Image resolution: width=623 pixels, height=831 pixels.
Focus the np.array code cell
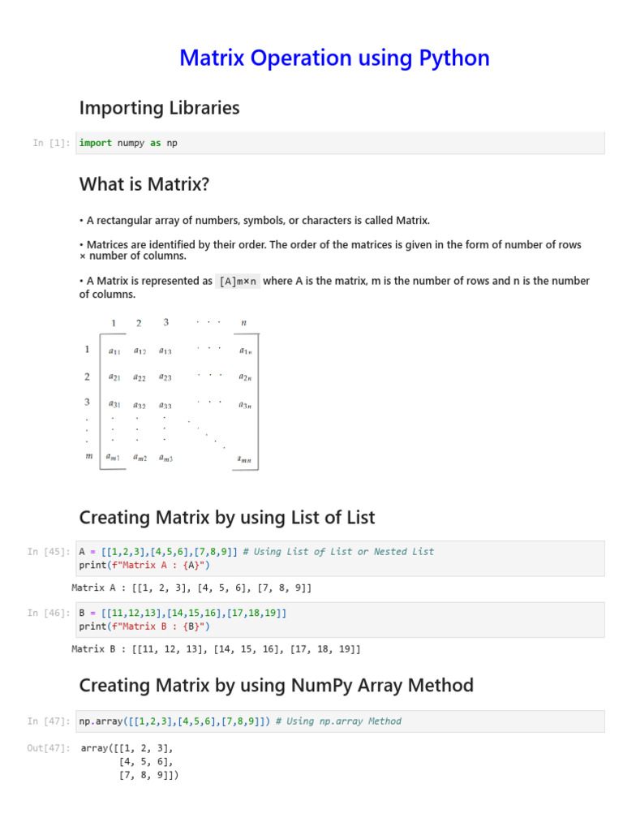[340, 721]
